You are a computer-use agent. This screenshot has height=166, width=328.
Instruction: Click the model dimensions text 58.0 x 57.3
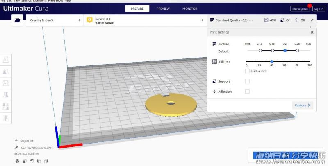(27, 153)
